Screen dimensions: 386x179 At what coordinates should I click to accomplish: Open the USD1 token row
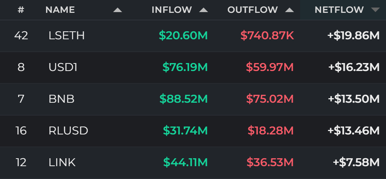coord(193,67)
